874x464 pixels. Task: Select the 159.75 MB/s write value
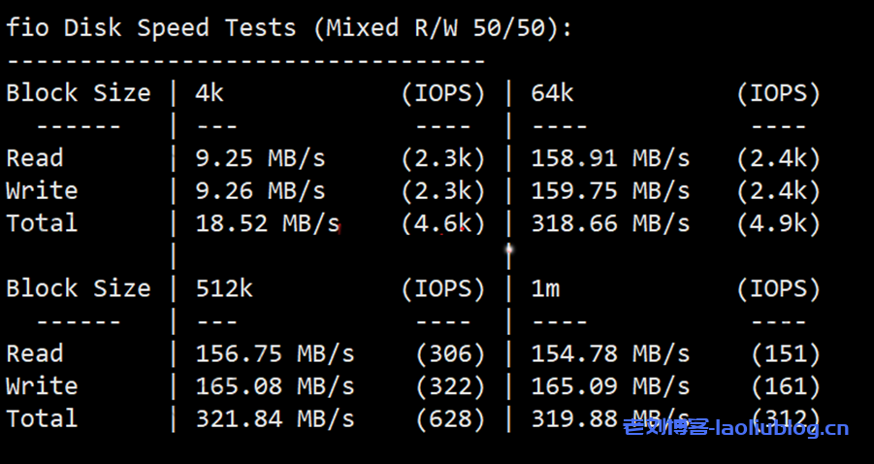tap(610, 191)
